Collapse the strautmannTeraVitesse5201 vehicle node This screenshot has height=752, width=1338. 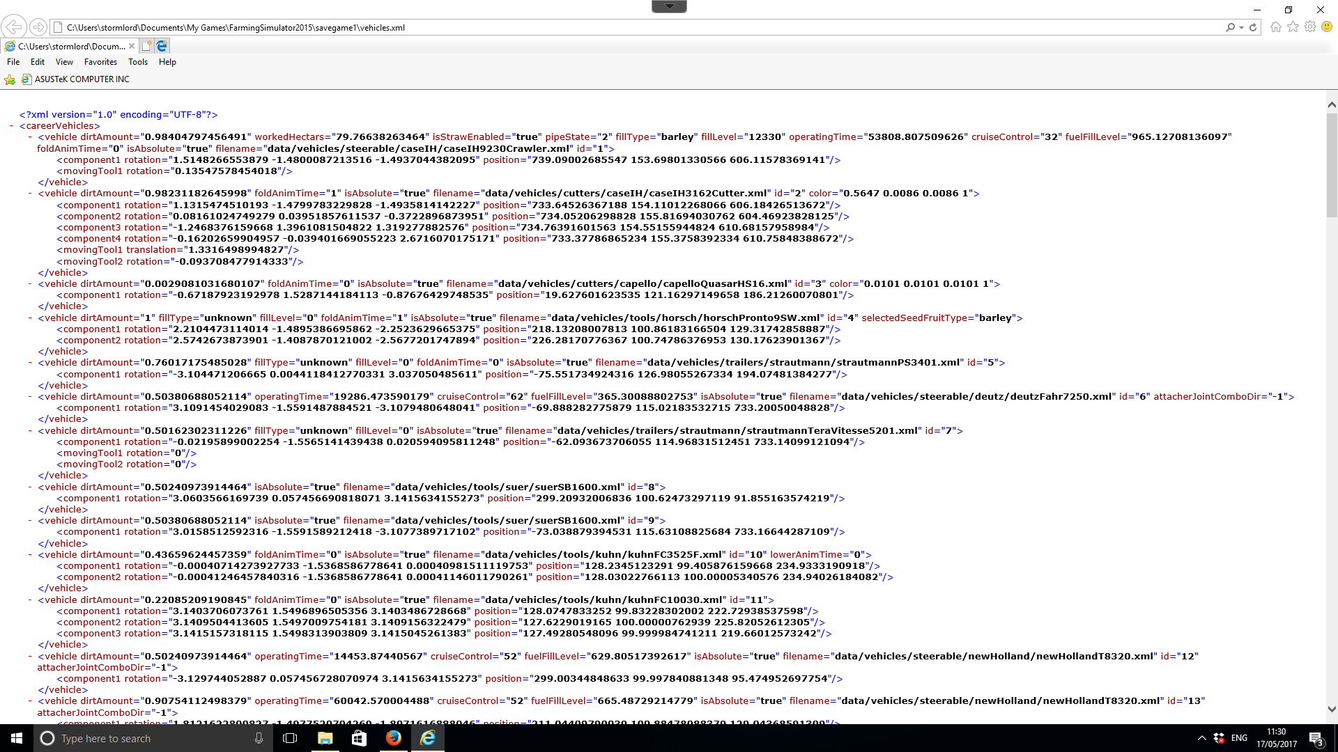point(31,431)
